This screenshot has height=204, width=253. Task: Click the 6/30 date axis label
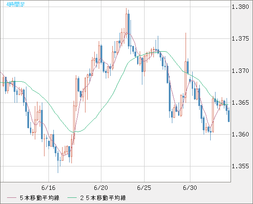(190, 188)
